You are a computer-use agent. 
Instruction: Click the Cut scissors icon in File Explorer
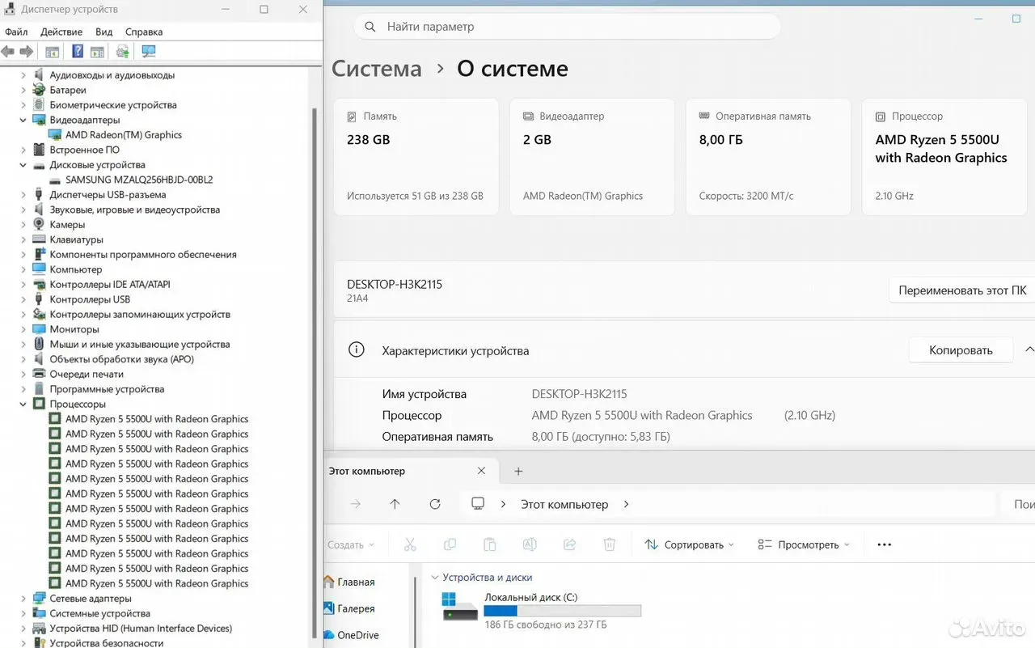pyautogui.click(x=410, y=544)
